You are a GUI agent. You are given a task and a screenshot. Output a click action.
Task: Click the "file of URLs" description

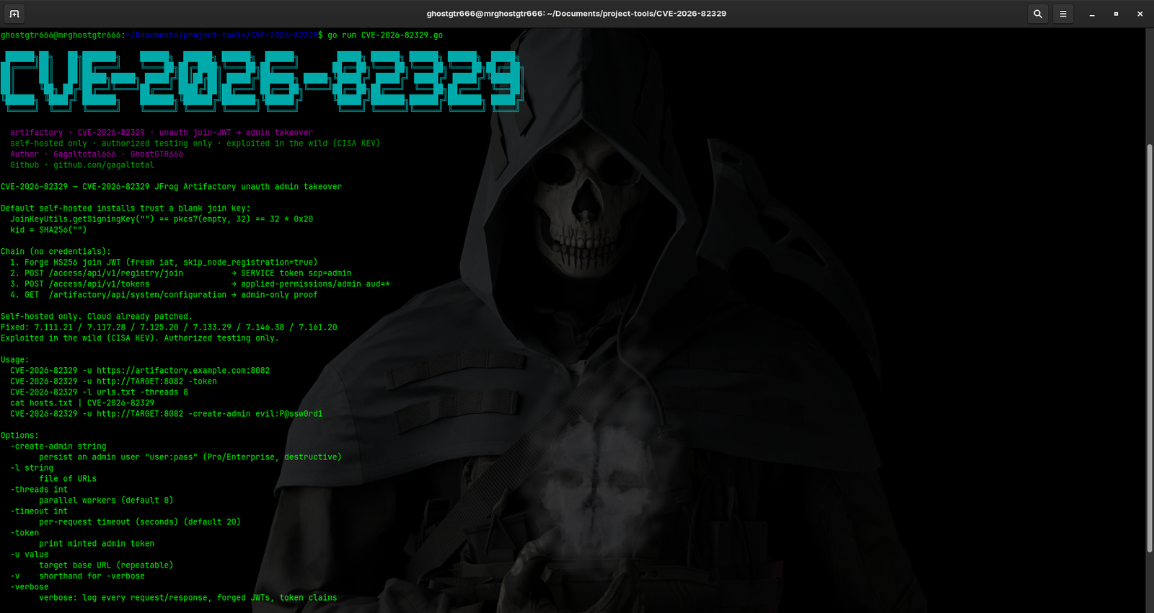(x=68, y=479)
